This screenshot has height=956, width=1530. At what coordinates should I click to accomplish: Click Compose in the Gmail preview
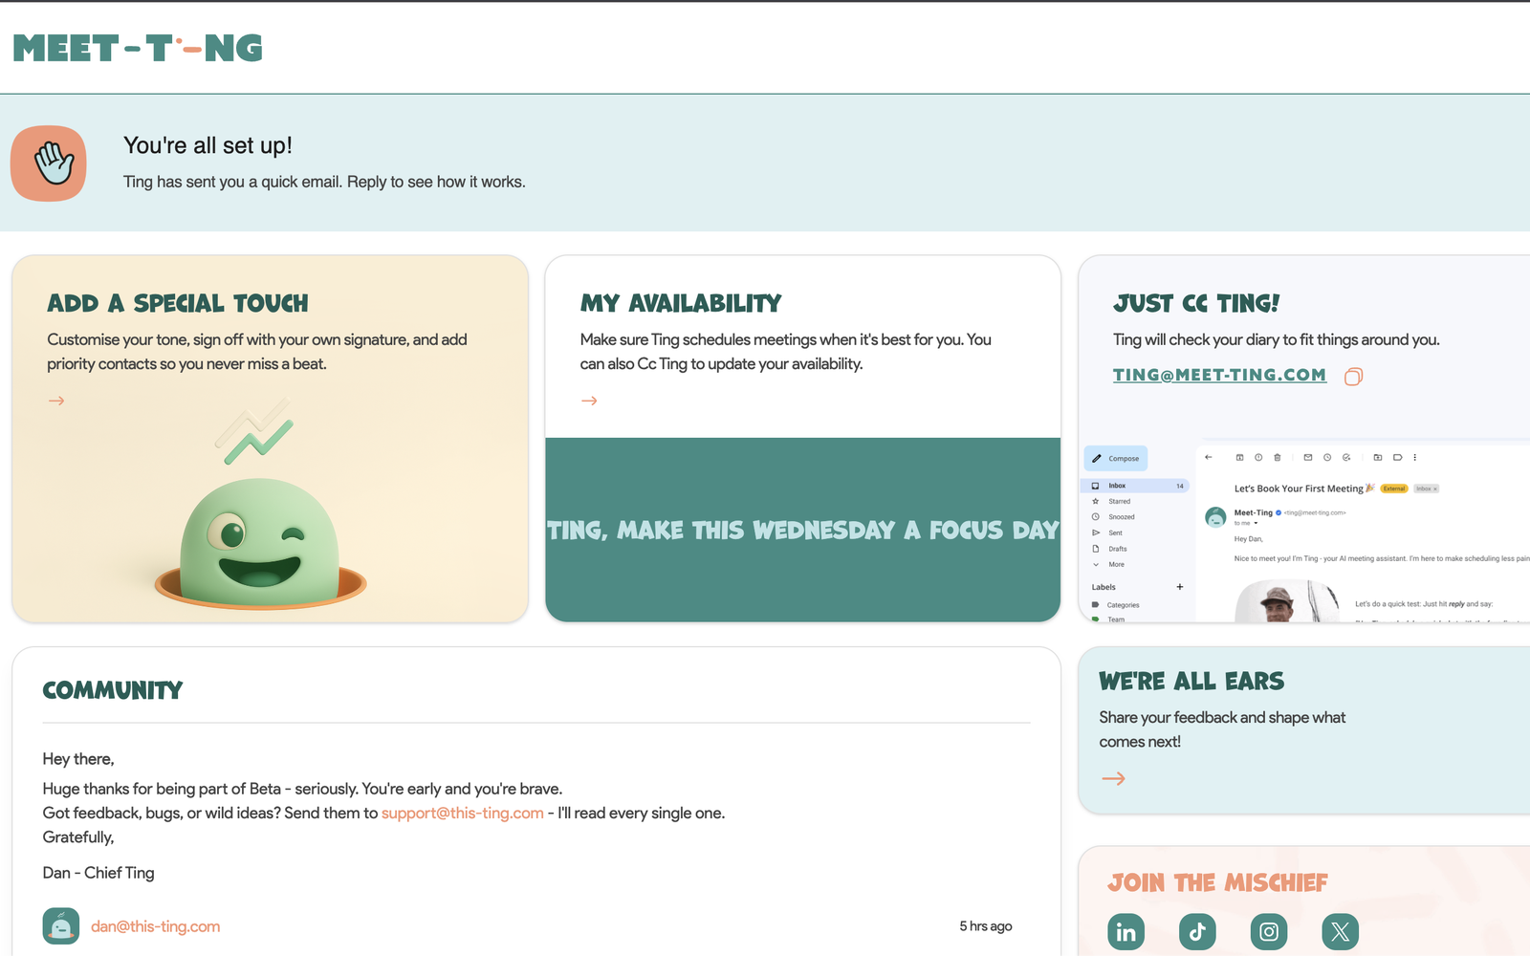point(1116,458)
